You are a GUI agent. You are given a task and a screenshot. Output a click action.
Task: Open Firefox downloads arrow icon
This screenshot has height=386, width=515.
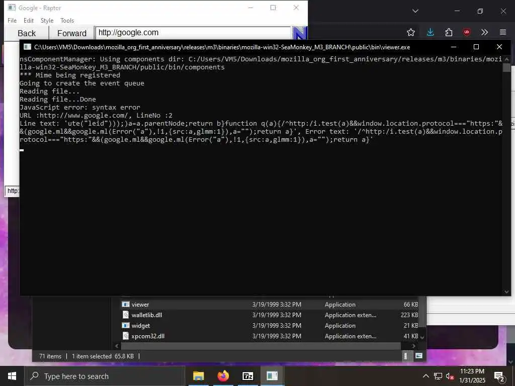point(431,32)
